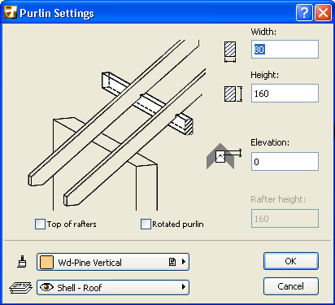Toggle the eye icon for Shell - Roof layer

tap(46, 287)
